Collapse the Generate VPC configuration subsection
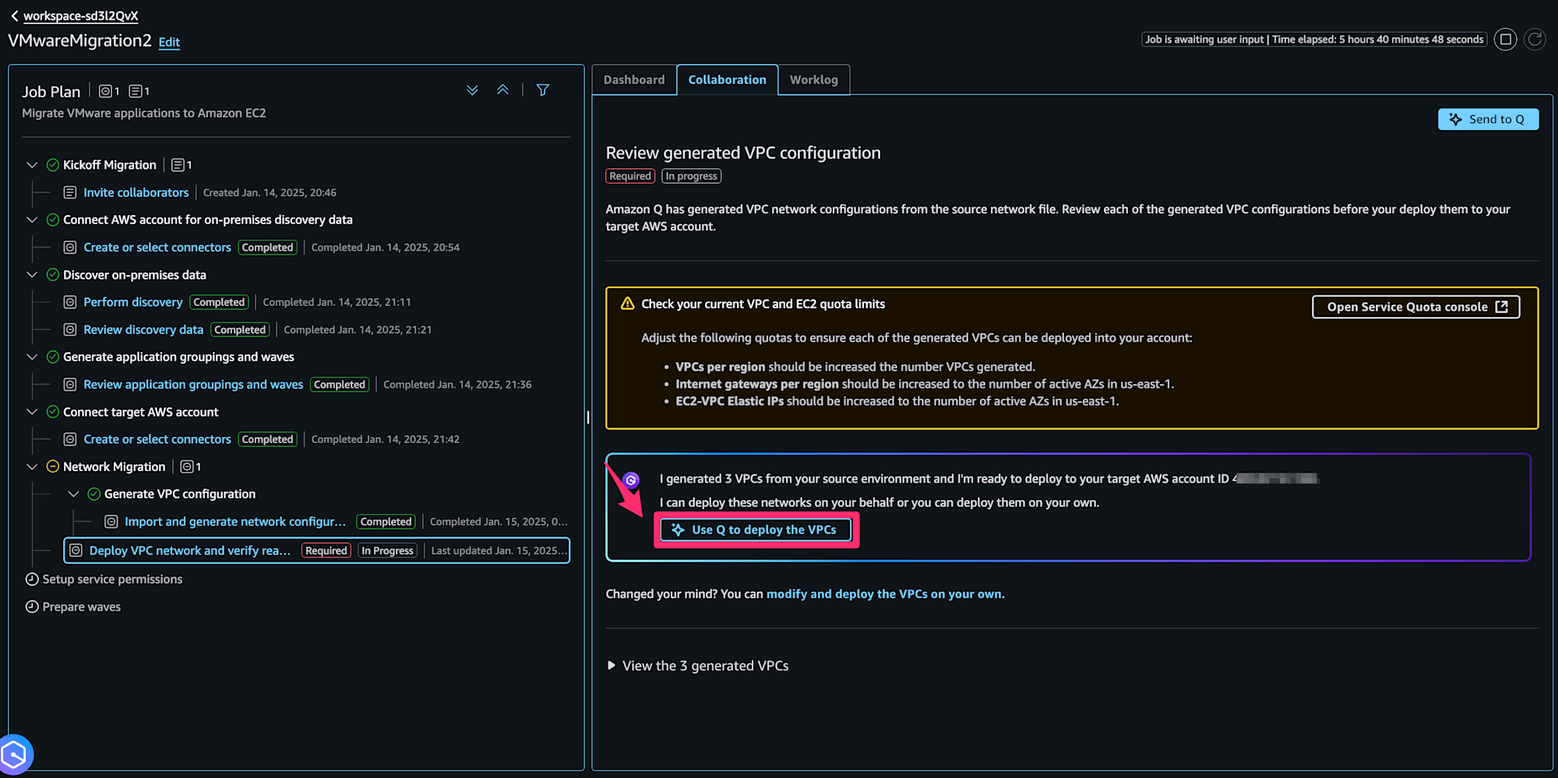Image resolution: width=1558 pixels, height=778 pixels. [73, 494]
